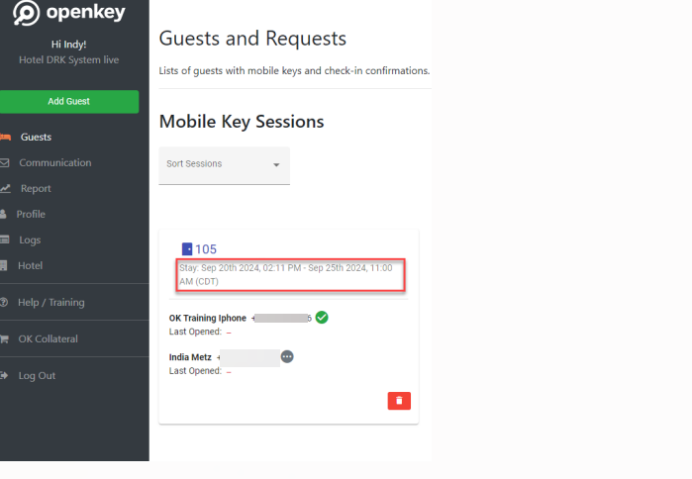The width and height of the screenshot is (692, 479).
Task: Select the OK Training Iphone guest name
Action: pos(208,318)
